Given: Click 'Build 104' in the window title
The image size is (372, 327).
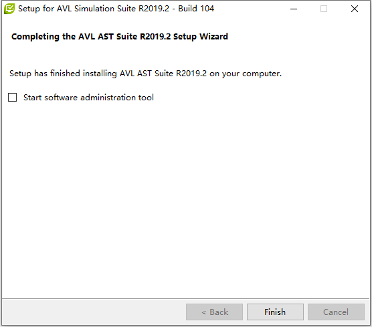Looking at the screenshot, I should tap(196, 9).
